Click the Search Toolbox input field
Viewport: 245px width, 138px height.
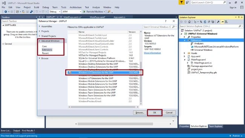pos(19,21)
